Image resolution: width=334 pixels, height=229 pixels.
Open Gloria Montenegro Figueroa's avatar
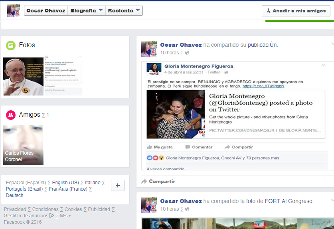coord(154,69)
